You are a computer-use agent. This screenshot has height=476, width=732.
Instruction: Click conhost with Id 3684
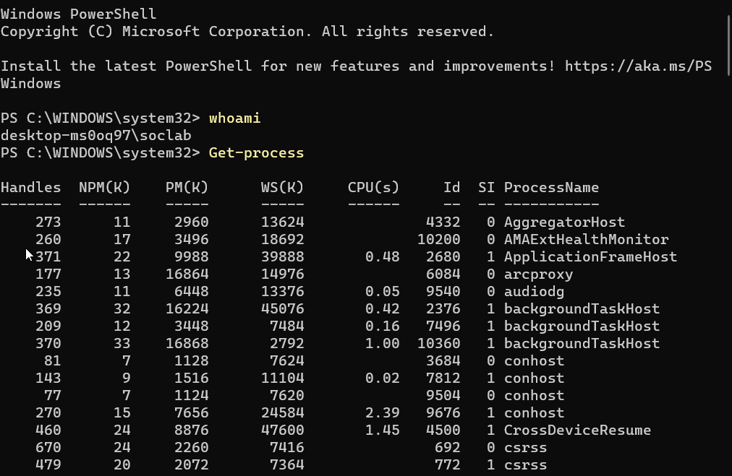pyautogui.click(x=534, y=360)
